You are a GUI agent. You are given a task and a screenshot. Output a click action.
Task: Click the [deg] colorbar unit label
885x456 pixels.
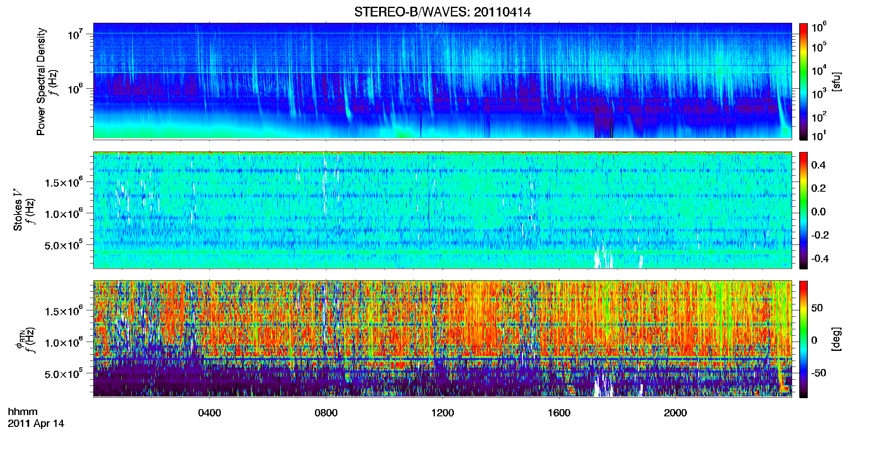[x=836, y=339]
